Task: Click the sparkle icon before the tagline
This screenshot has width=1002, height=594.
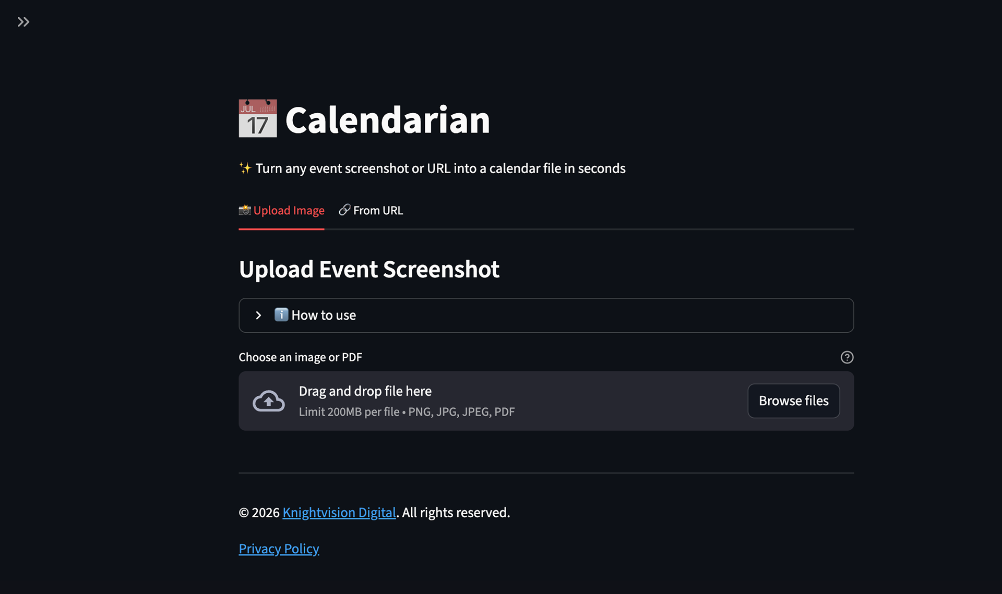Action: 245,168
